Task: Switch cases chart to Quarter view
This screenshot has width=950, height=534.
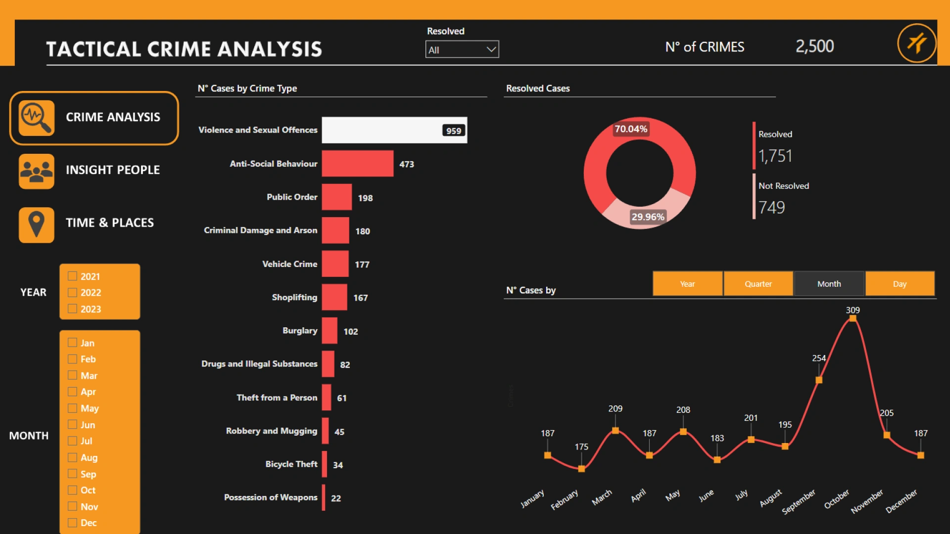Action: click(758, 284)
